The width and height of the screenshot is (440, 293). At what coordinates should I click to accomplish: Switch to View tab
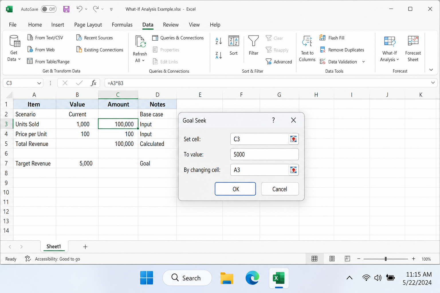coord(194,25)
